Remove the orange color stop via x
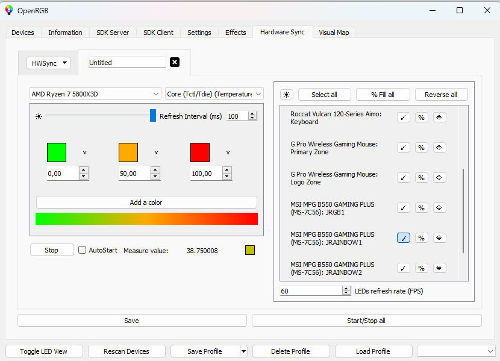This screenshot has height=361, width=500. tap(156, 152)
